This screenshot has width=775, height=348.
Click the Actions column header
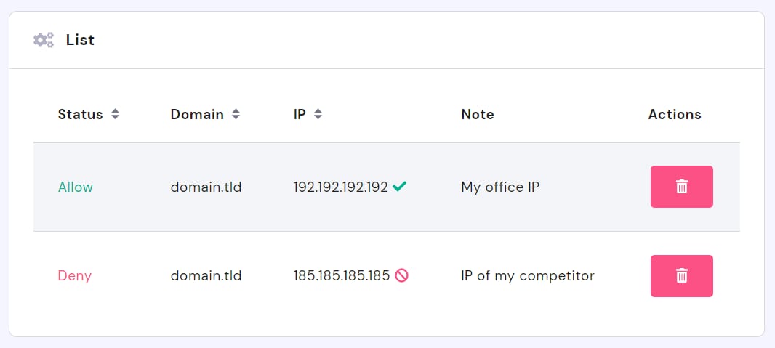675,114
